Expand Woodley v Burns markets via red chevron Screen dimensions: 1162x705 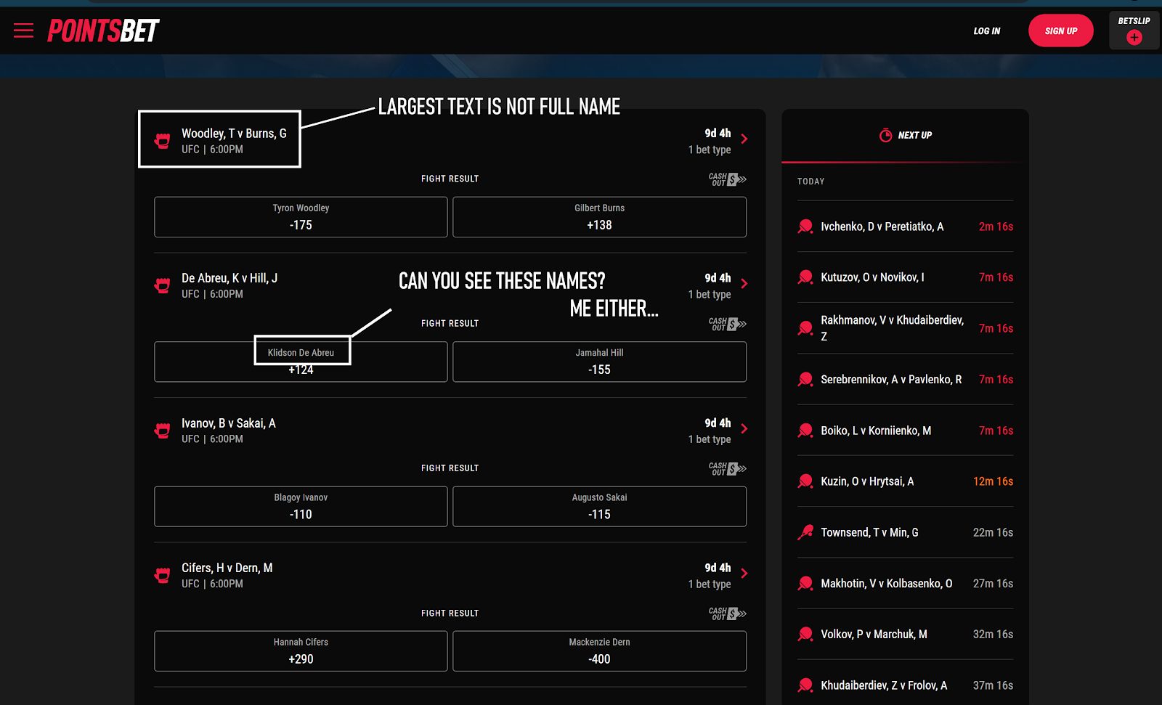click(x=744, y=138)
